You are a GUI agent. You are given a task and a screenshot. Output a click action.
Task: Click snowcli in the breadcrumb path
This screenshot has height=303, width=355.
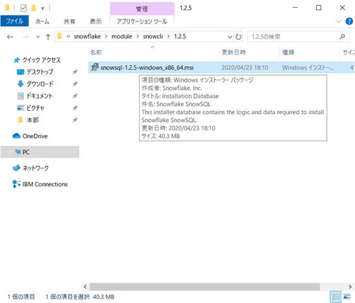pyautogui.click(x=153, y=36)
